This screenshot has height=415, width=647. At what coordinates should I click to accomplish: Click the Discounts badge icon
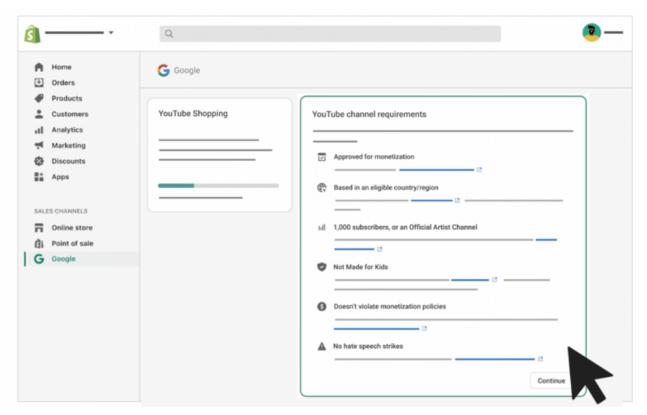tap(39, 161)
